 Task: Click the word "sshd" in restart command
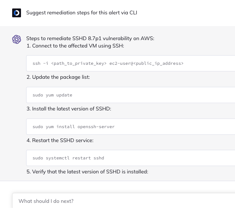point(99,158)
